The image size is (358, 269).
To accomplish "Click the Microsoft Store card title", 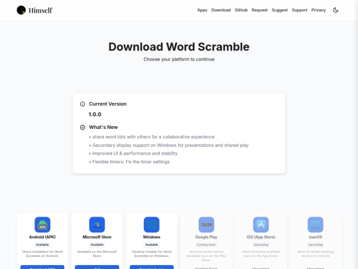I will pyautogui.click(x=97, y=237).
